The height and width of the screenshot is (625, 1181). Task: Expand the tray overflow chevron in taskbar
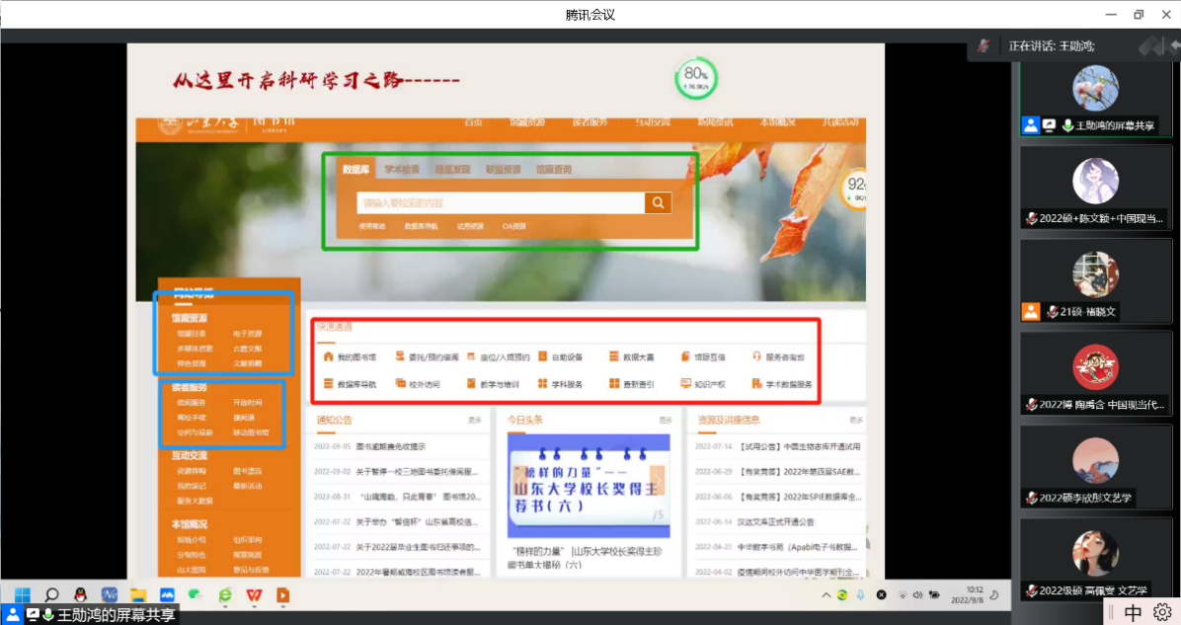827,594
